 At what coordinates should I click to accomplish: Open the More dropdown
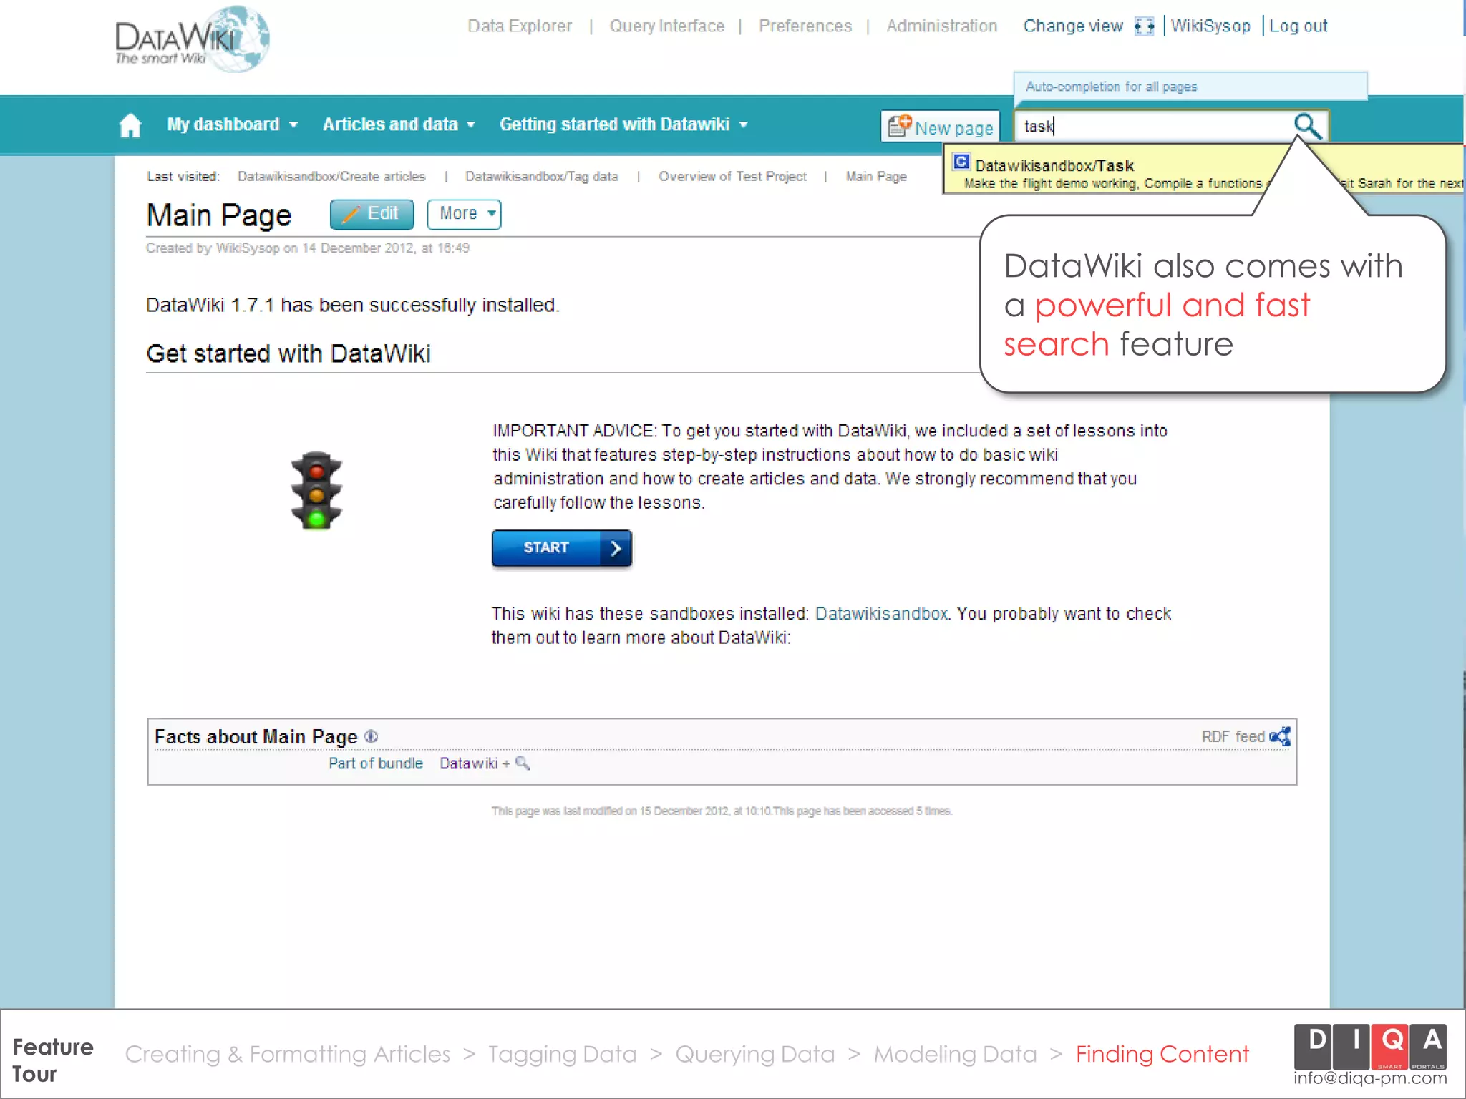click(x=464, y=214)
